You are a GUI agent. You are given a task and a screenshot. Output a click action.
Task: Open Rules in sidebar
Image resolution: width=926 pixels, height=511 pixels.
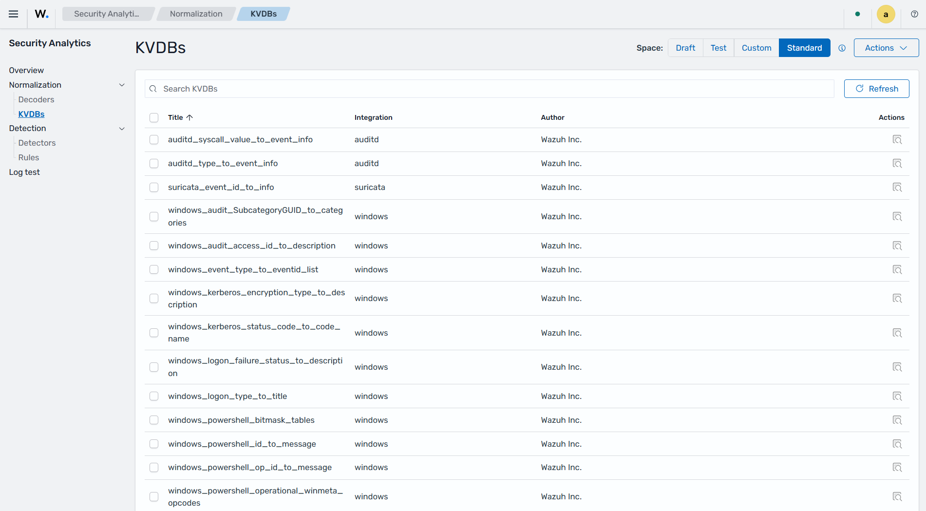coord(29,157)
